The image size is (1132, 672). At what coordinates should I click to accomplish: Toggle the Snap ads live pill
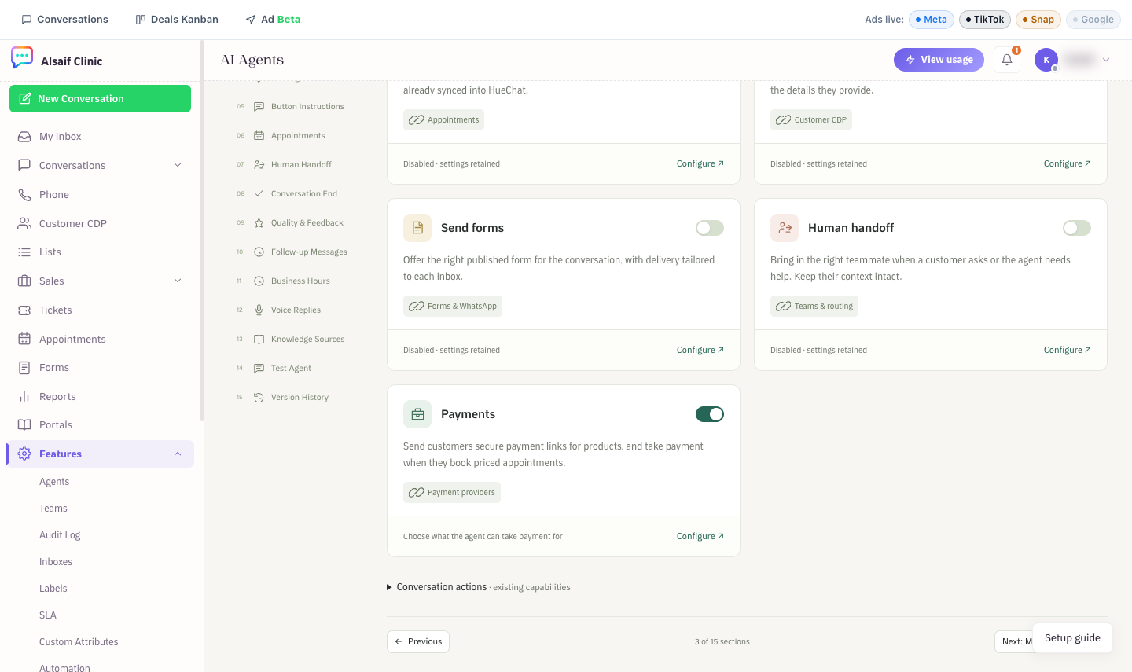tap(1038, 20)
